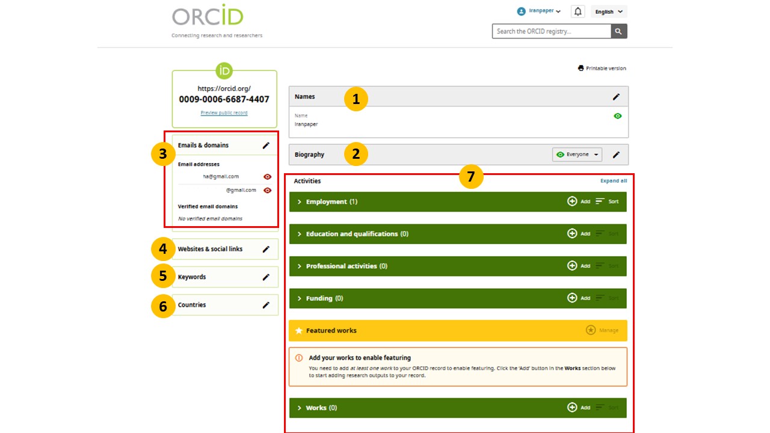Edit Names with the pencil icon
The height and width of the screenshot is (433, 770).
[x=616, y=97]
